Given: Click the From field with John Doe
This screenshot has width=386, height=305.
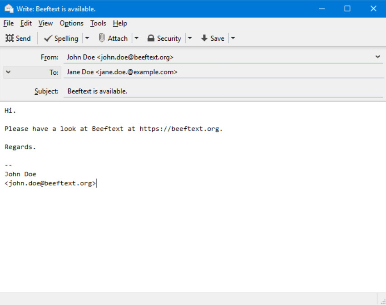Looking at the screenshot, I should pos(223,57).
